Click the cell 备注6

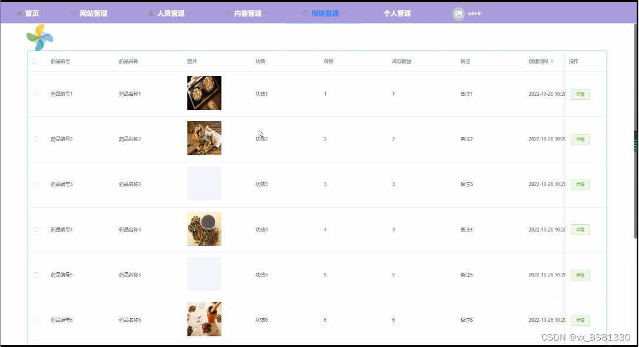[x=467, y=320]
